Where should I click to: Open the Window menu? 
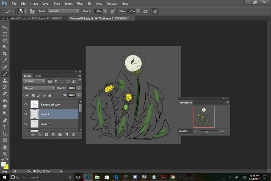pyautogui.click(x=112, y=3)
